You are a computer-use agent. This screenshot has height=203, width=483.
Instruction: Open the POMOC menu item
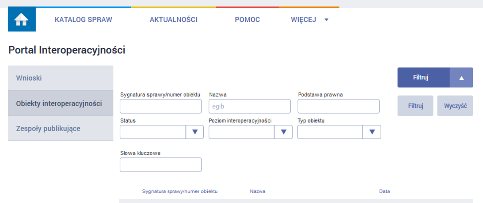(247, 20)
